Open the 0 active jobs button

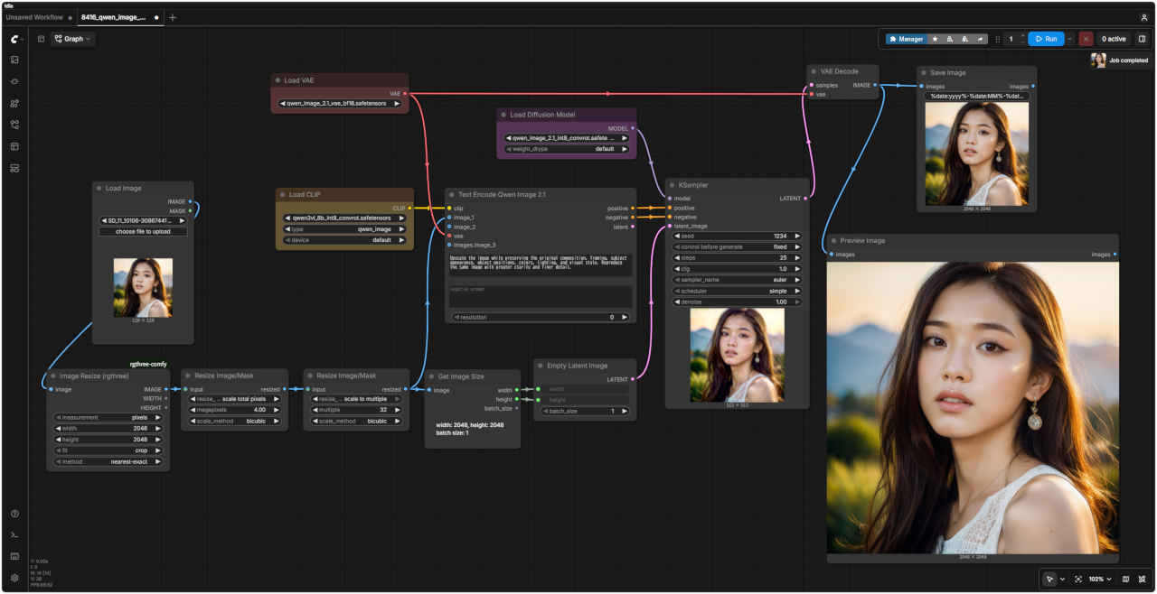tap(1114, 39)
